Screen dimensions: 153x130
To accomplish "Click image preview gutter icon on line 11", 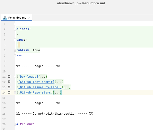I will tap(9, 76).
